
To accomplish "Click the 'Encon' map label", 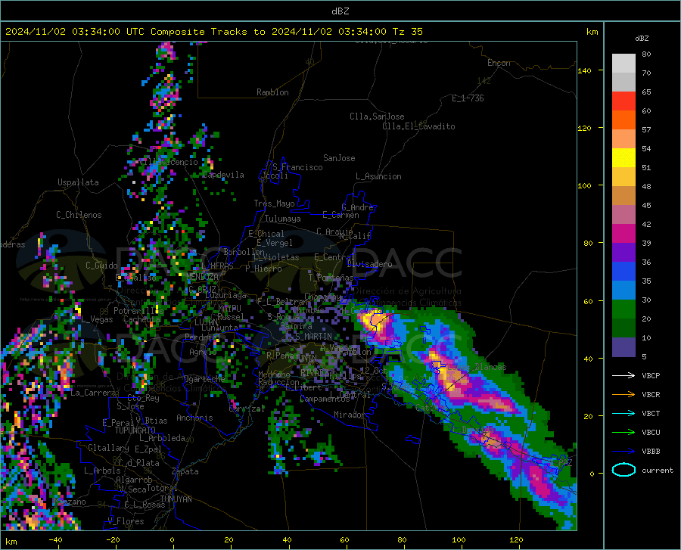I will 499,63.
